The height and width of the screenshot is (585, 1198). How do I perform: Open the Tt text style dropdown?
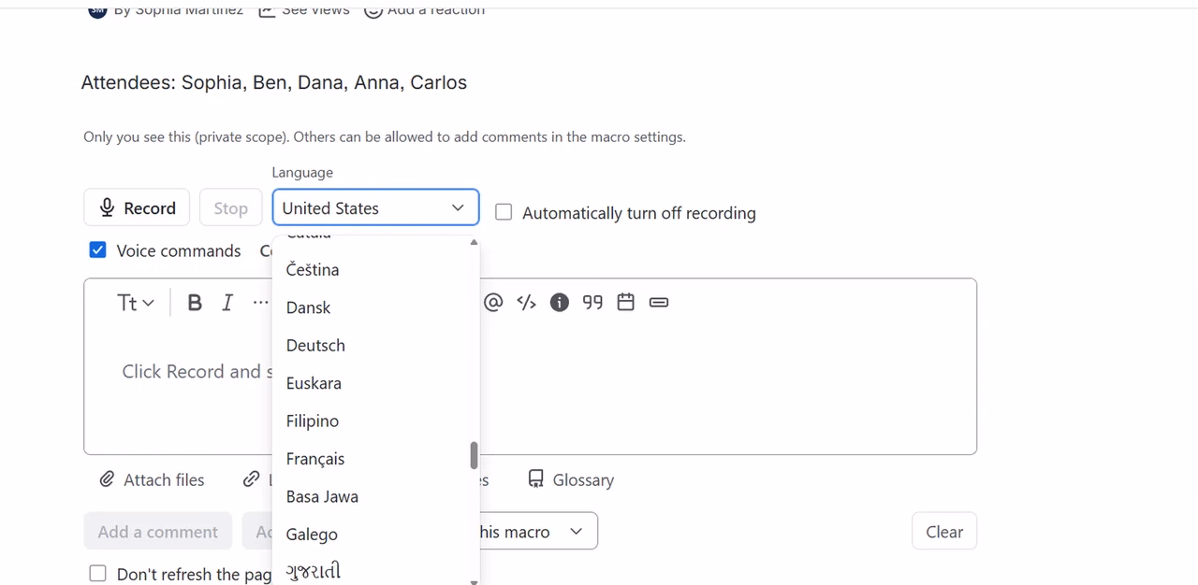point(136,303)
